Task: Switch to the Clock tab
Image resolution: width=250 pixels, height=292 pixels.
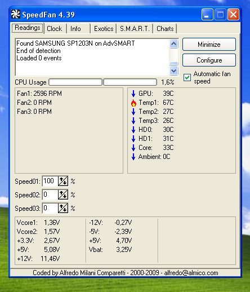Action: point(55,29)
